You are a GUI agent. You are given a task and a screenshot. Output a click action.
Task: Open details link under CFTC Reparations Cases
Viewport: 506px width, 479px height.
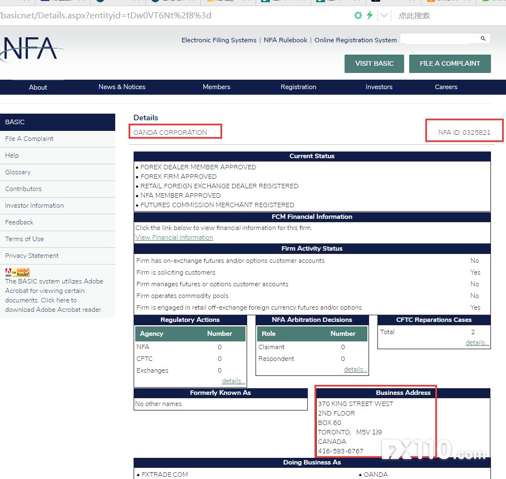477,343
